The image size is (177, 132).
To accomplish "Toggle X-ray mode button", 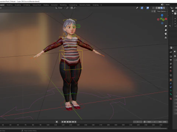I will (153, 8).
